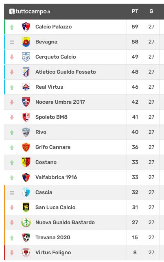Click the Costano team crest

click(x=26, y=162)
